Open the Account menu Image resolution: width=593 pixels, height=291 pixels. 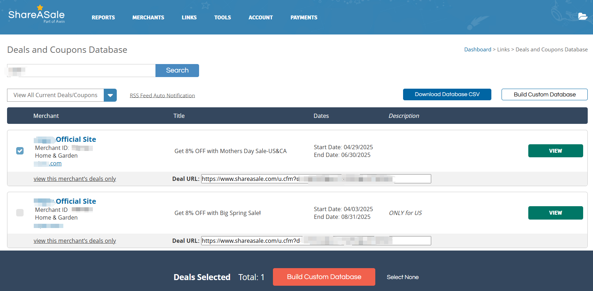coord(261,17)
